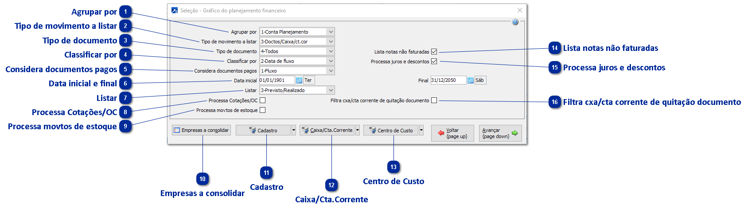Click the Caixa/Cta.Corrente filter button
This screenshot has height=212, width=748.
pos(327,130)
